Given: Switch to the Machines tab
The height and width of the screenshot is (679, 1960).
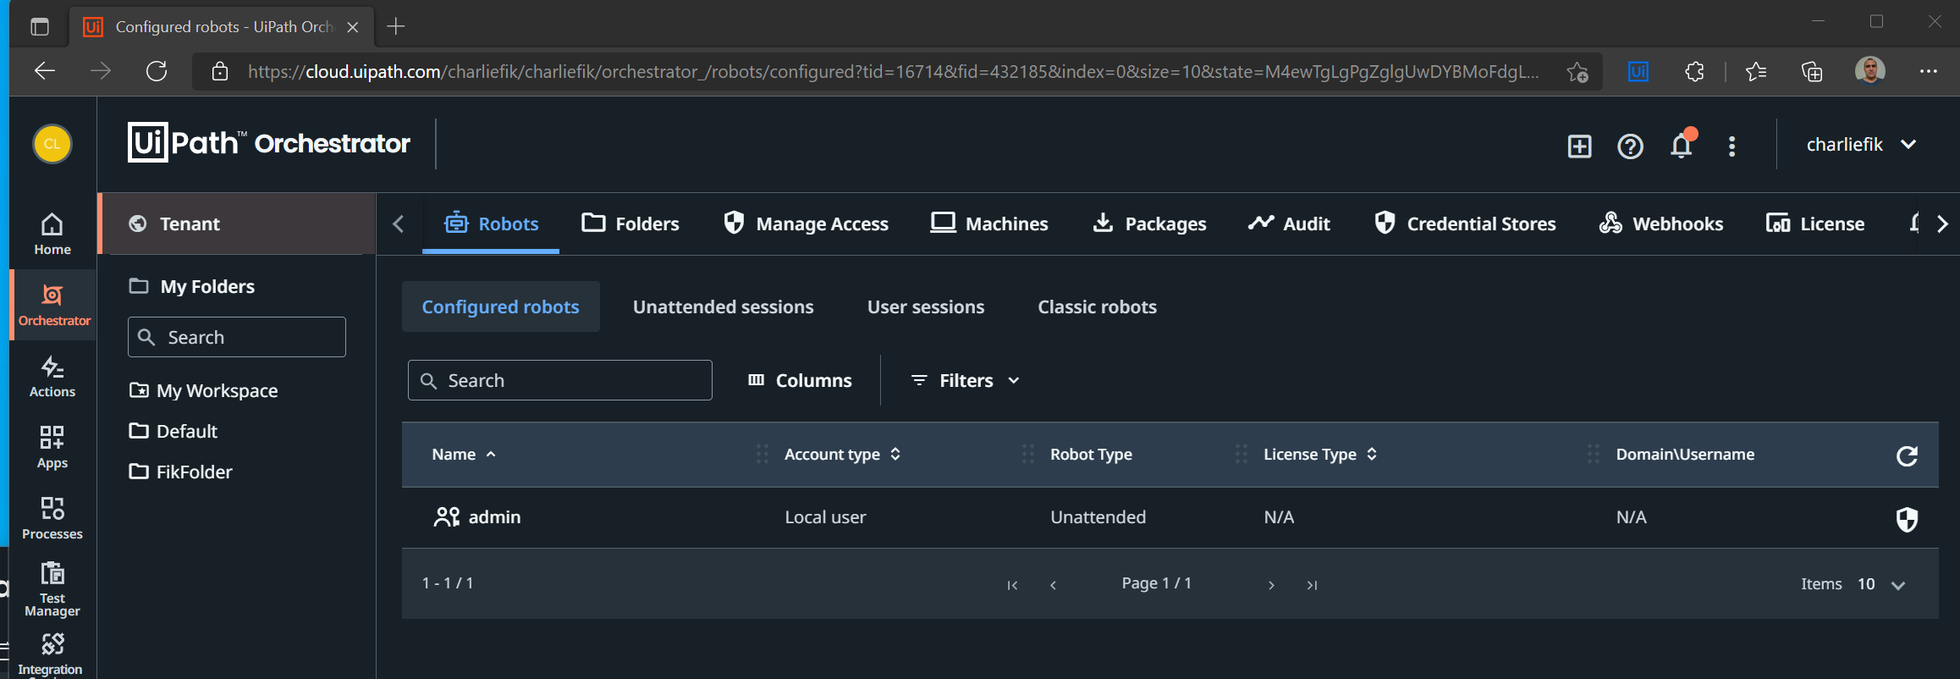Looking at the screenshot, I should (x=989, y=224).
